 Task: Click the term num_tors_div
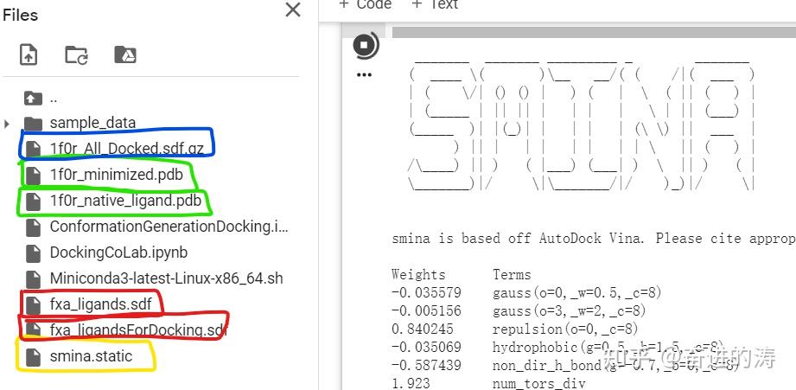(538, 383)
